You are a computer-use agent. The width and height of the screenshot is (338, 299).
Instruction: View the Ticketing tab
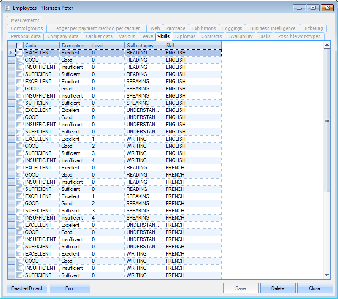click(x=313, y=28)
